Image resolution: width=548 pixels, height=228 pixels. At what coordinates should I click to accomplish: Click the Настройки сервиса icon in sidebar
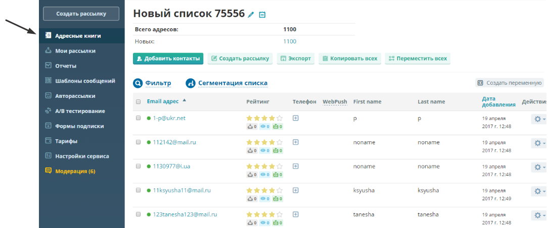48,156
